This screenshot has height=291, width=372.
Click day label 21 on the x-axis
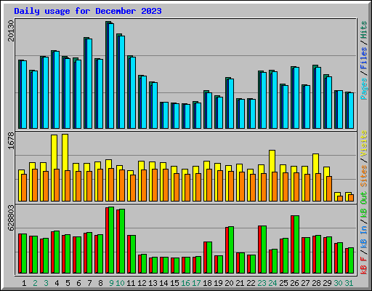[240, 283]
